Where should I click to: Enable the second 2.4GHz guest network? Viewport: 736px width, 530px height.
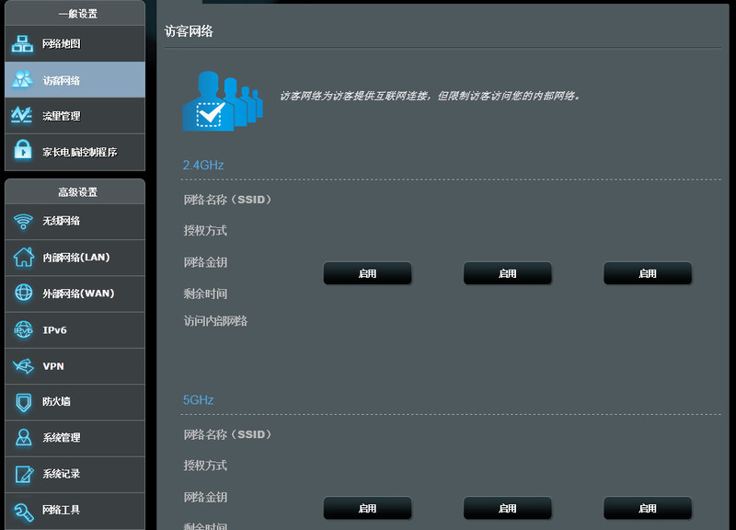pos(507,273)
